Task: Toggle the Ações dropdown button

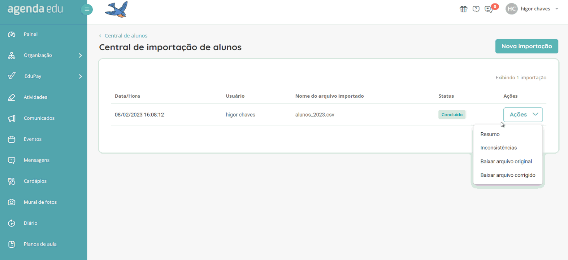Action: pos(523,115)
